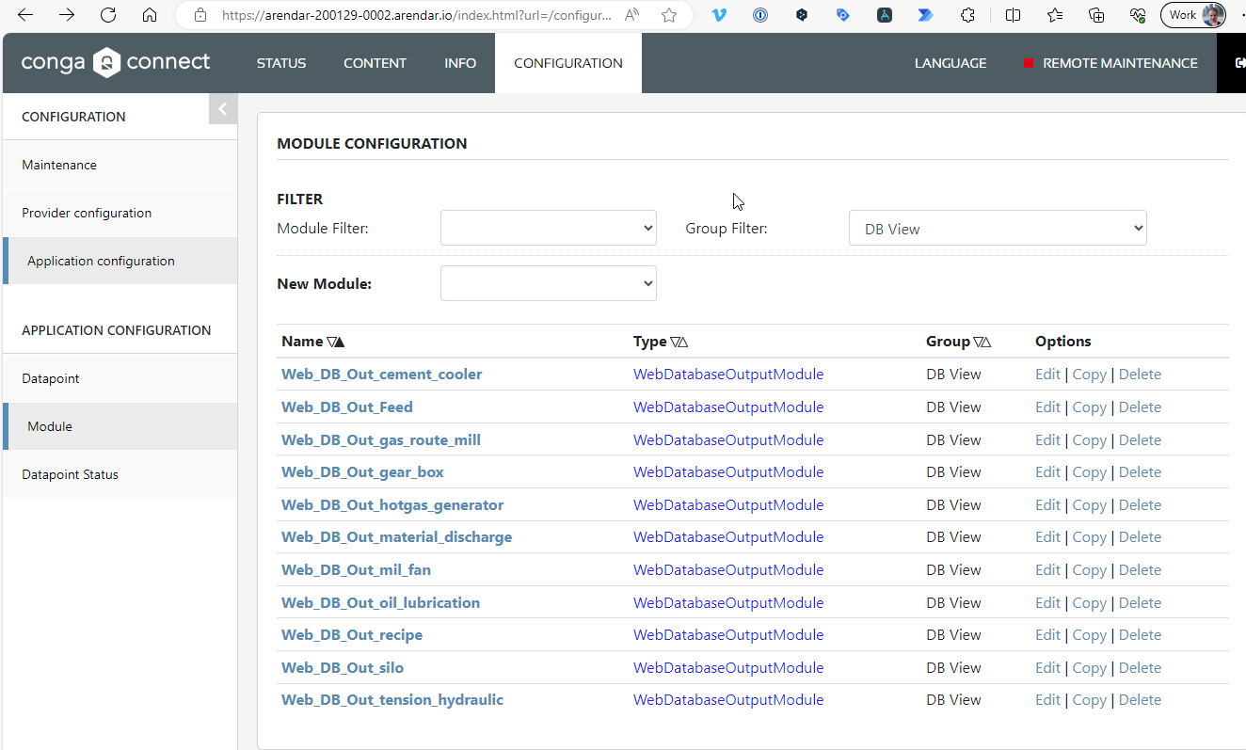The height and width of the screenshot is (750, 1246).
Task: Open the Group Filter dropdown showing DB View
Action: (998, 228)
